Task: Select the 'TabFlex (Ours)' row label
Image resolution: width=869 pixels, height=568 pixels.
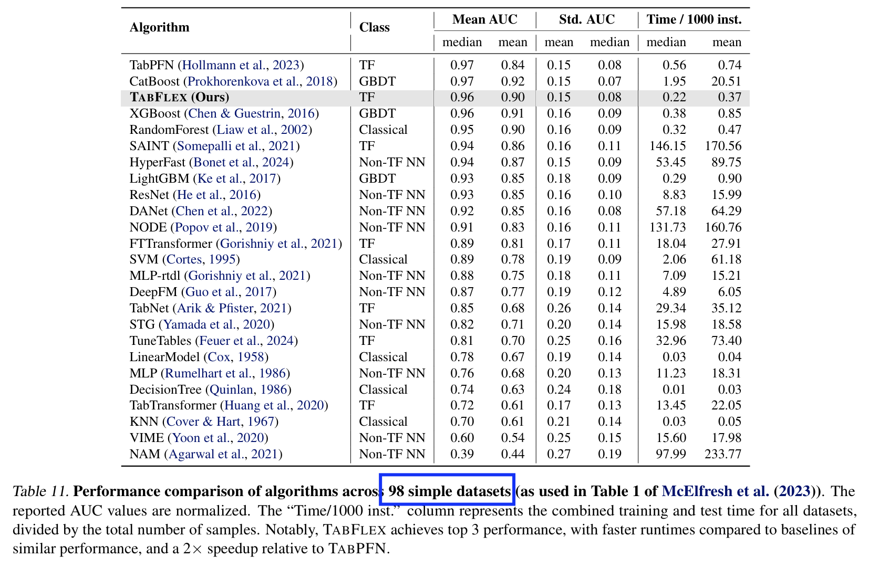Action: [x=180, y=98]
